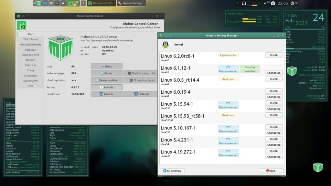Viewport: 331px width, 186px height.
Task: Expand the right double-chevron side panel
Action: 297,3
